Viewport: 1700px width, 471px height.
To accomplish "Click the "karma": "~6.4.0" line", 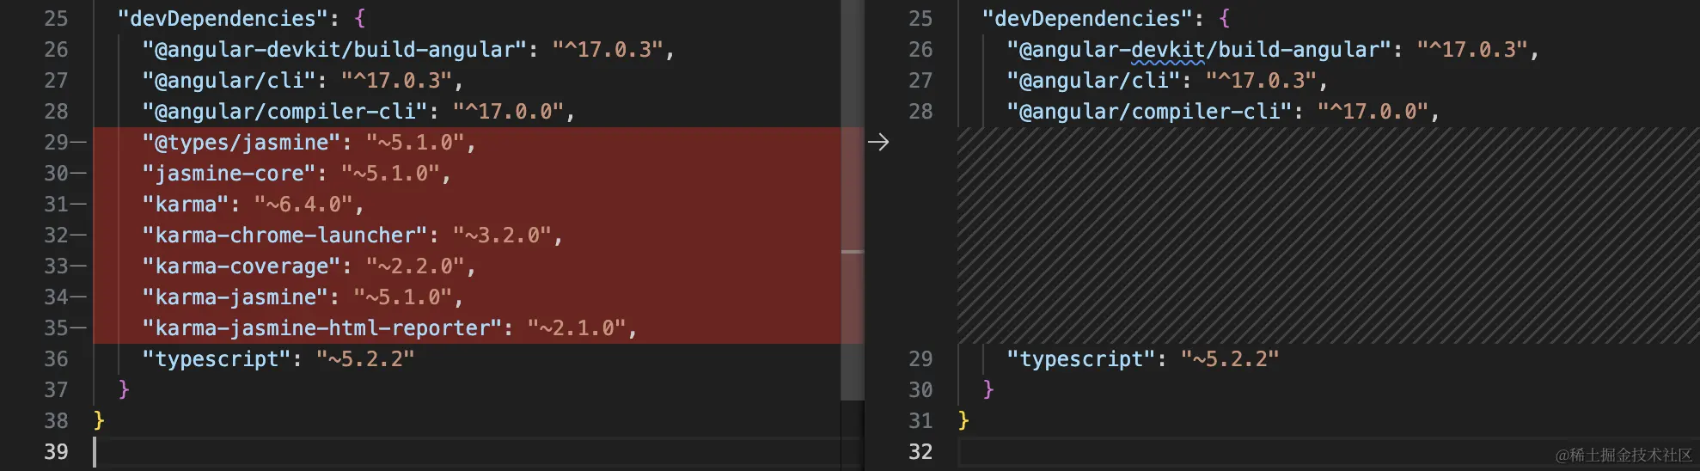I will pyautogui.click(x=254, y=204).
